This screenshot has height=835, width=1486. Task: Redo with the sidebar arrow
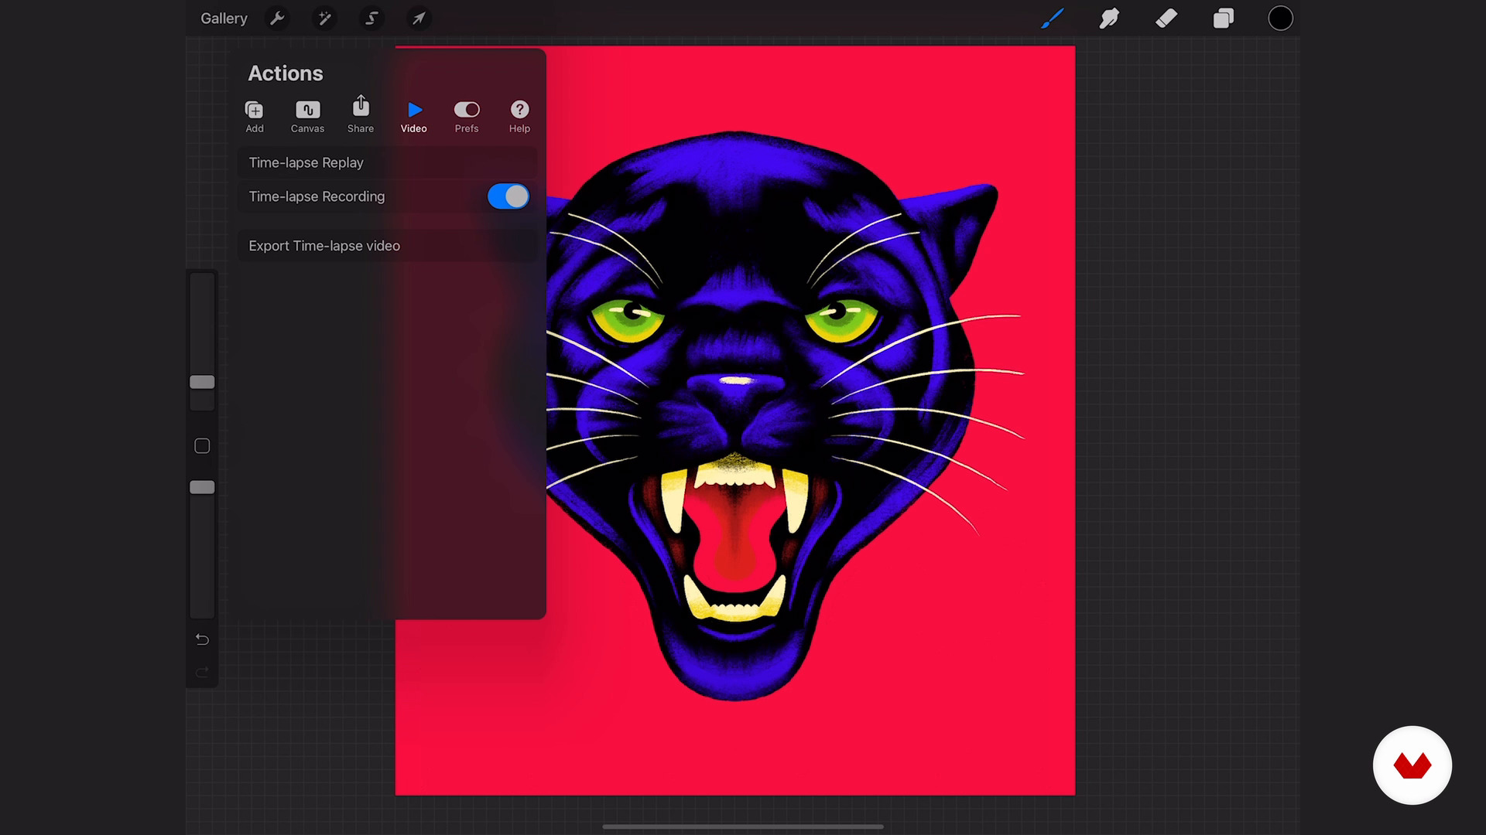pos(202,672)
